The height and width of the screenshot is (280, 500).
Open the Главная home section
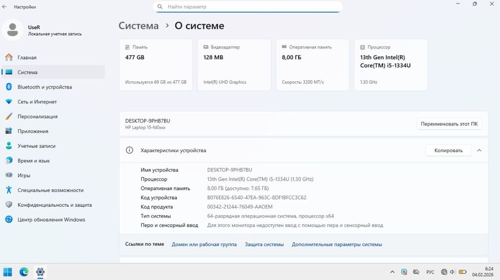[27, 57]
